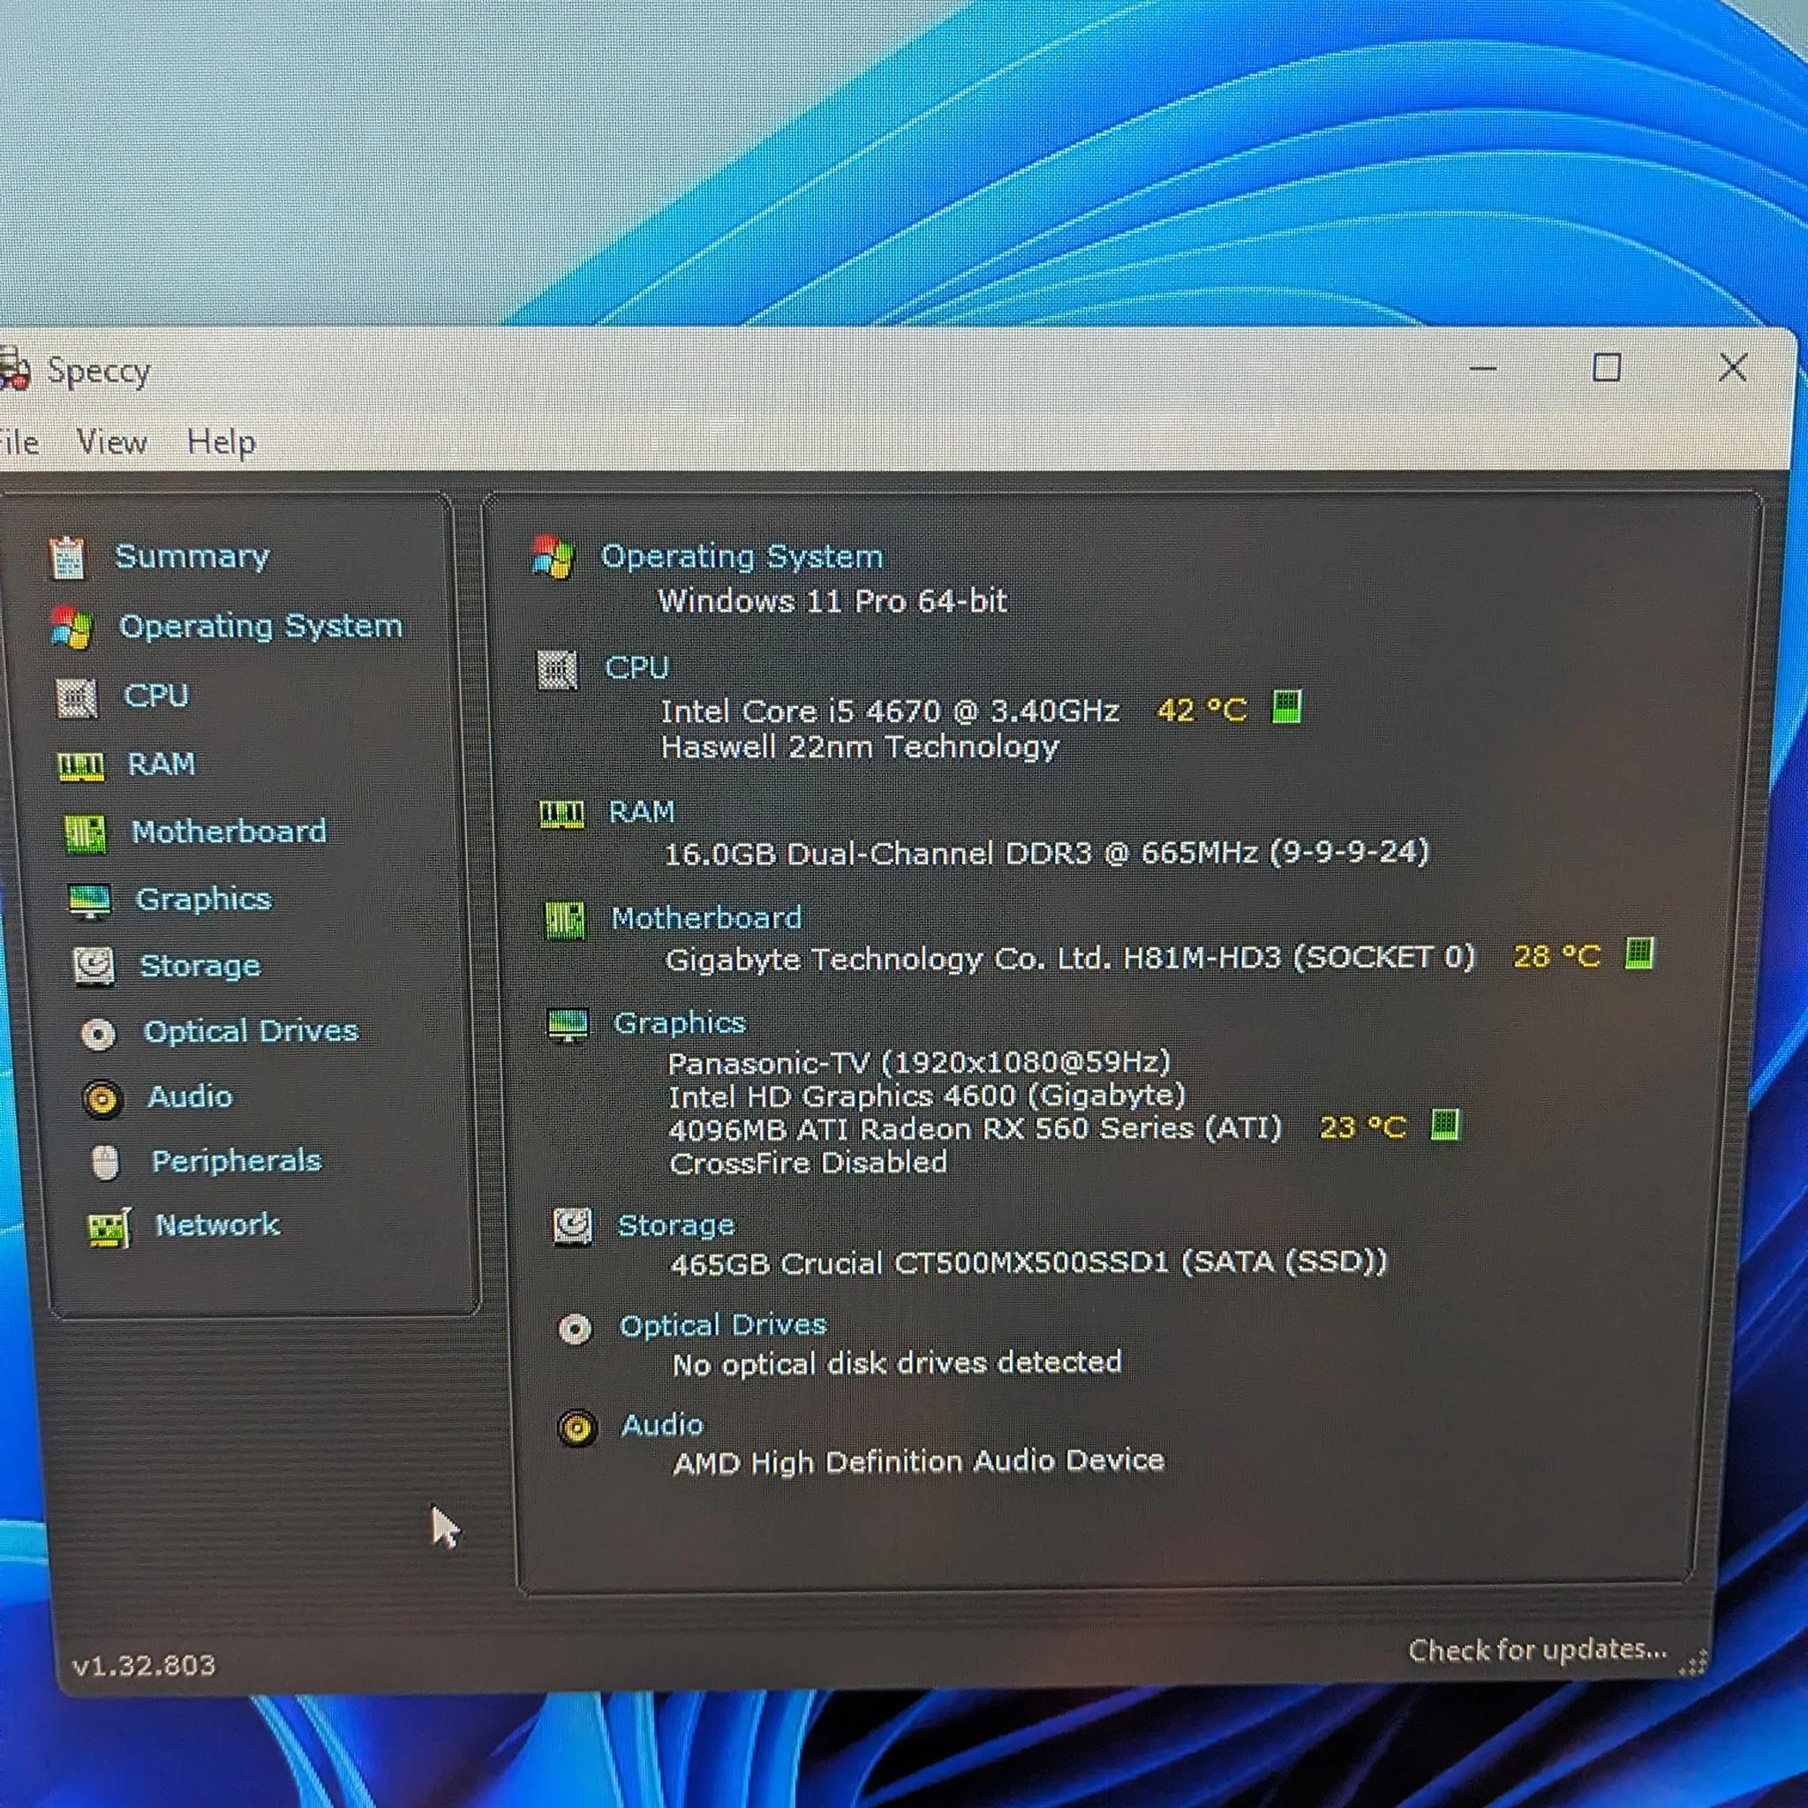
Task: Click the Storage drive icon in summary panel
Action: (x=572, y=1226)
